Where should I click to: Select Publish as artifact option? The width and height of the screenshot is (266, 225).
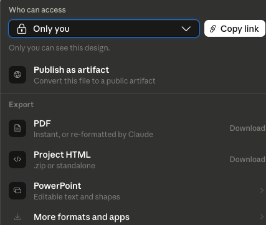point(133,75)
